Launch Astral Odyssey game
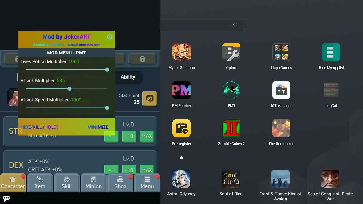The width and height of the screenshot is (363, 204). coord(181,179)
